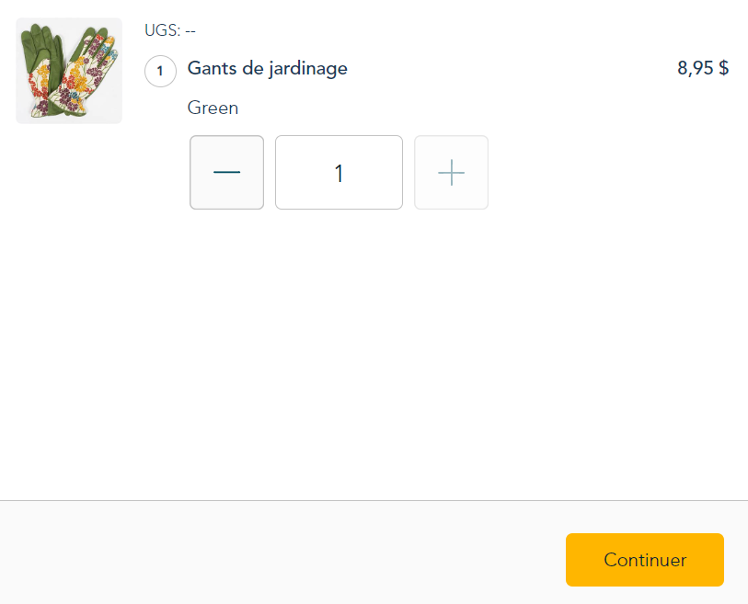Select the item count circle near title

point(160,71)
